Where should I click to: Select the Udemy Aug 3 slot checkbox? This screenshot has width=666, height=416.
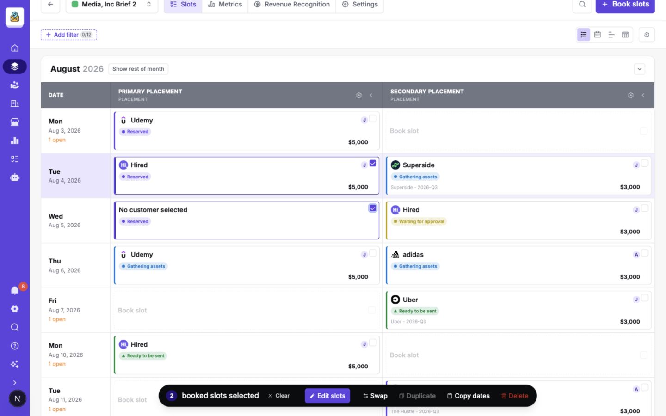373,119
